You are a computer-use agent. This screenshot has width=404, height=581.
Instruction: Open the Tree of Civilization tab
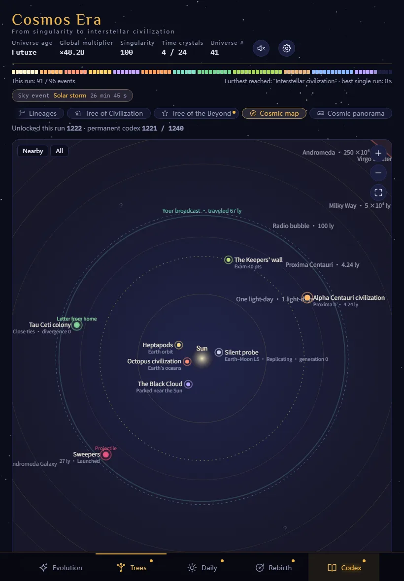tap(109, 113)
